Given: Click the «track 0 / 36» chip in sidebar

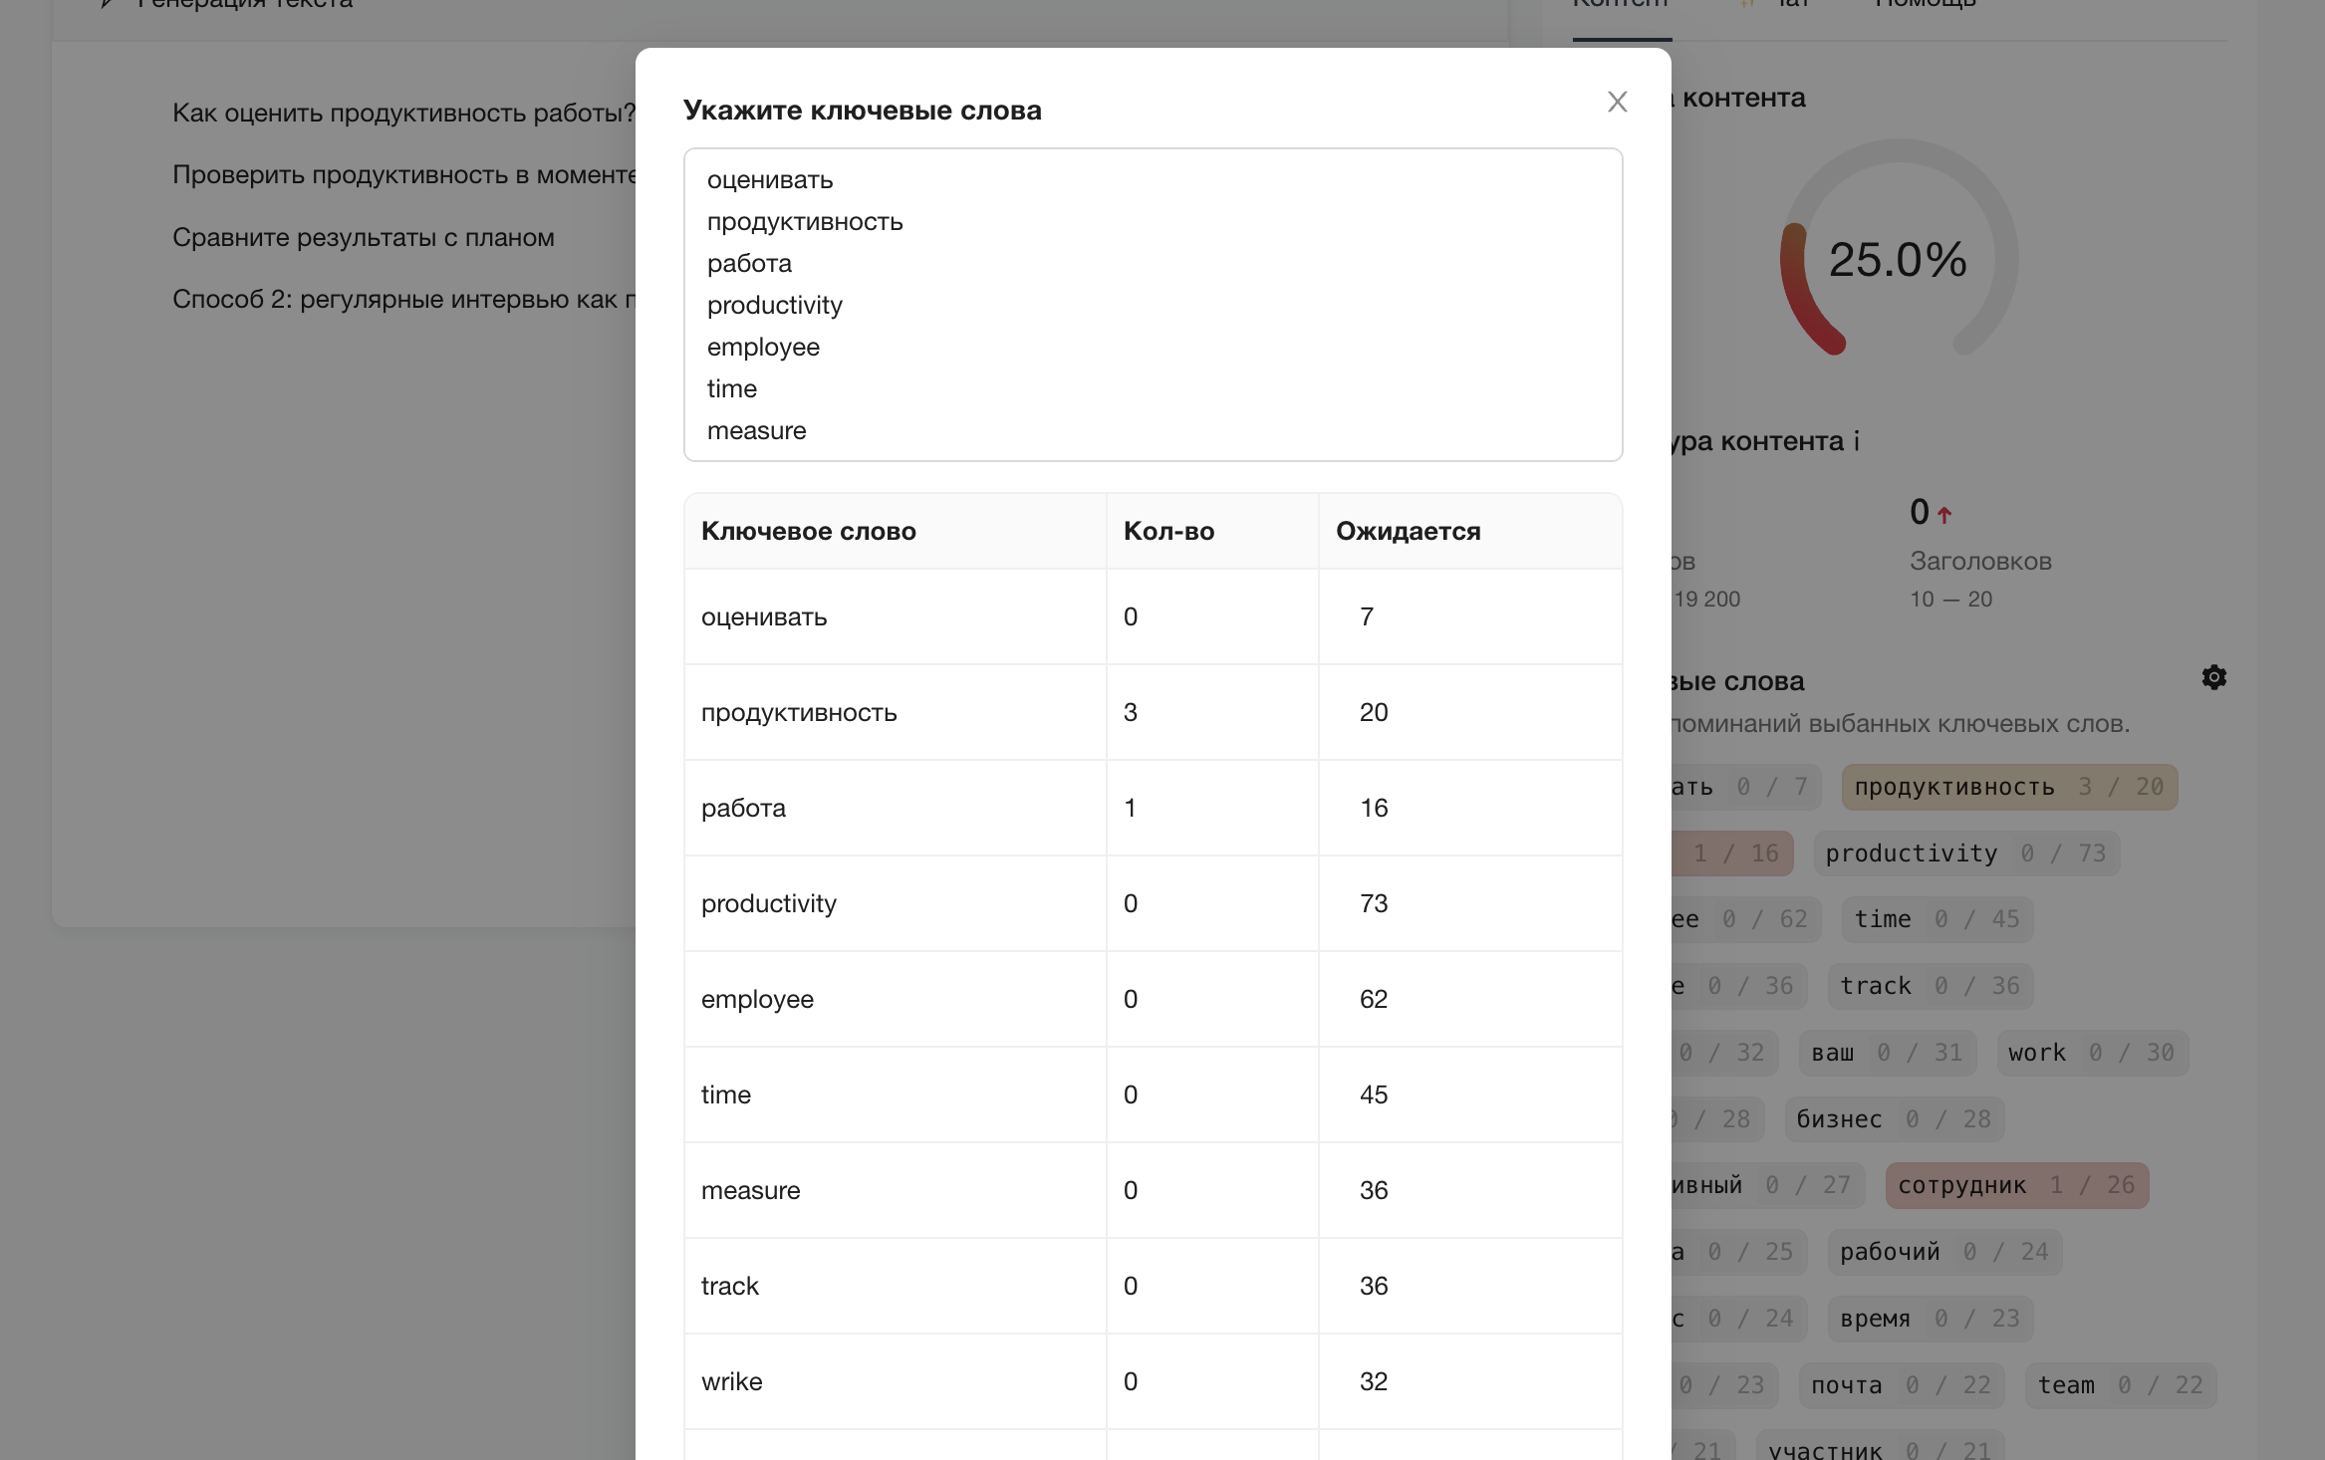Looking at the screenshot, I should point(1930,986).
